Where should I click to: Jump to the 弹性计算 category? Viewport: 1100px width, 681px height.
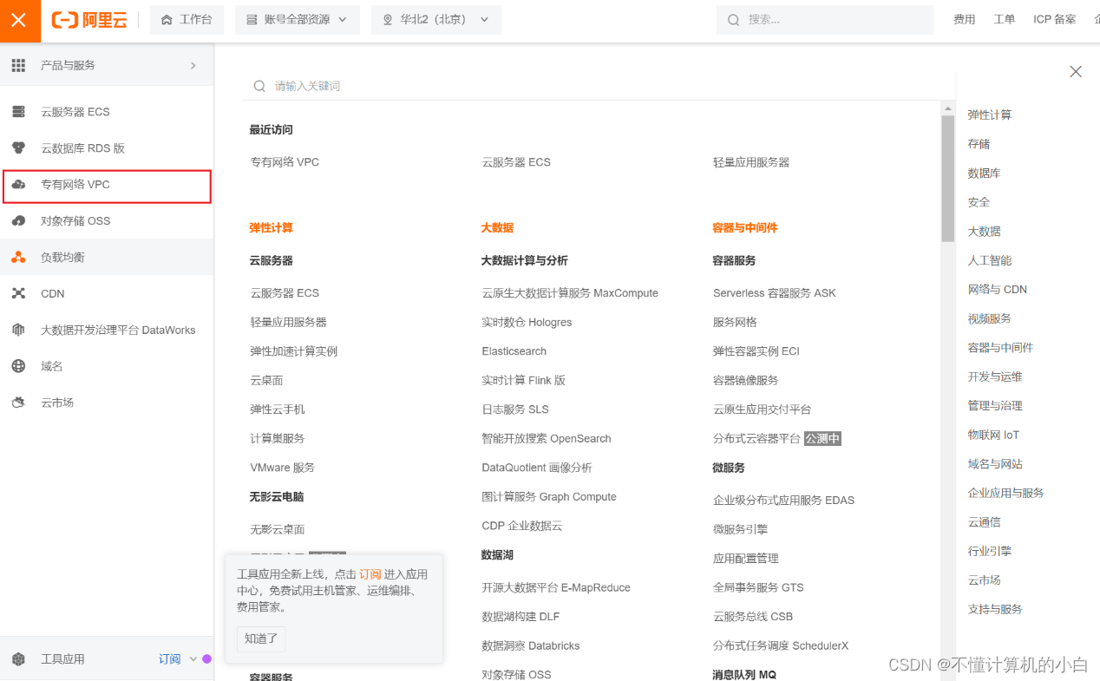tap(990, 115)
